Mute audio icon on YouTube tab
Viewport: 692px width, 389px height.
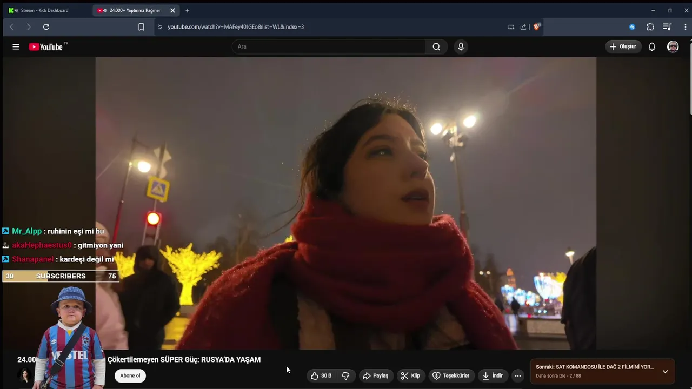click(104, 10)
